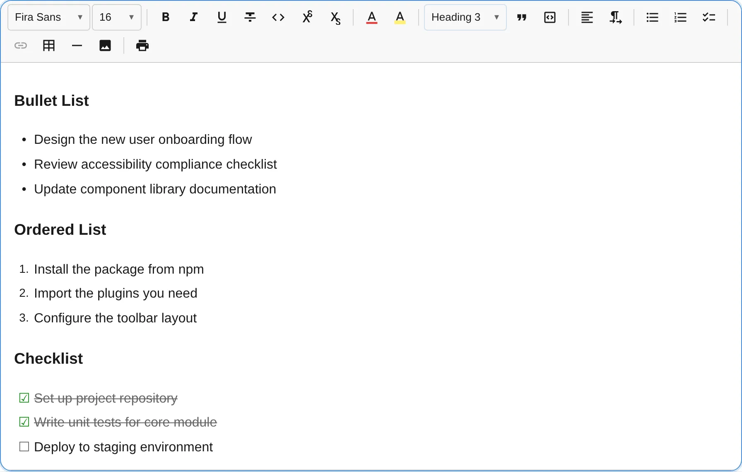Image resolution: width=742 pixels, height=472 pixels.
Task: Toggle bold formatting
Action: [165, 17]
